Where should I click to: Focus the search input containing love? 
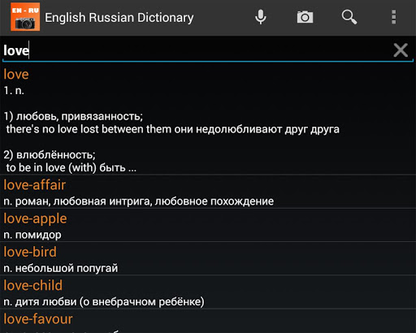[x=195, y=50]
